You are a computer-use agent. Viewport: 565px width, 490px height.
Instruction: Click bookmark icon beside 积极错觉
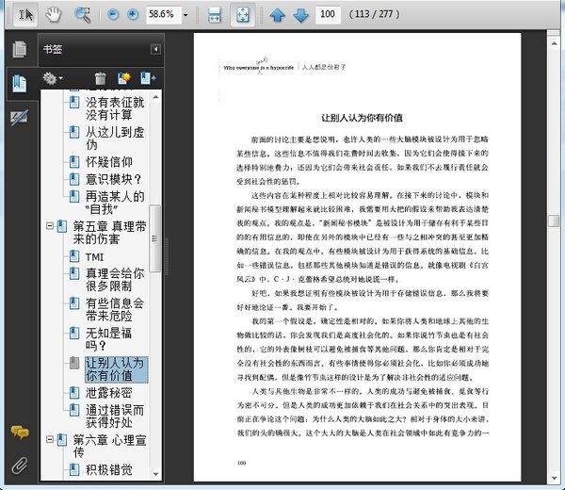coord(74,469)
